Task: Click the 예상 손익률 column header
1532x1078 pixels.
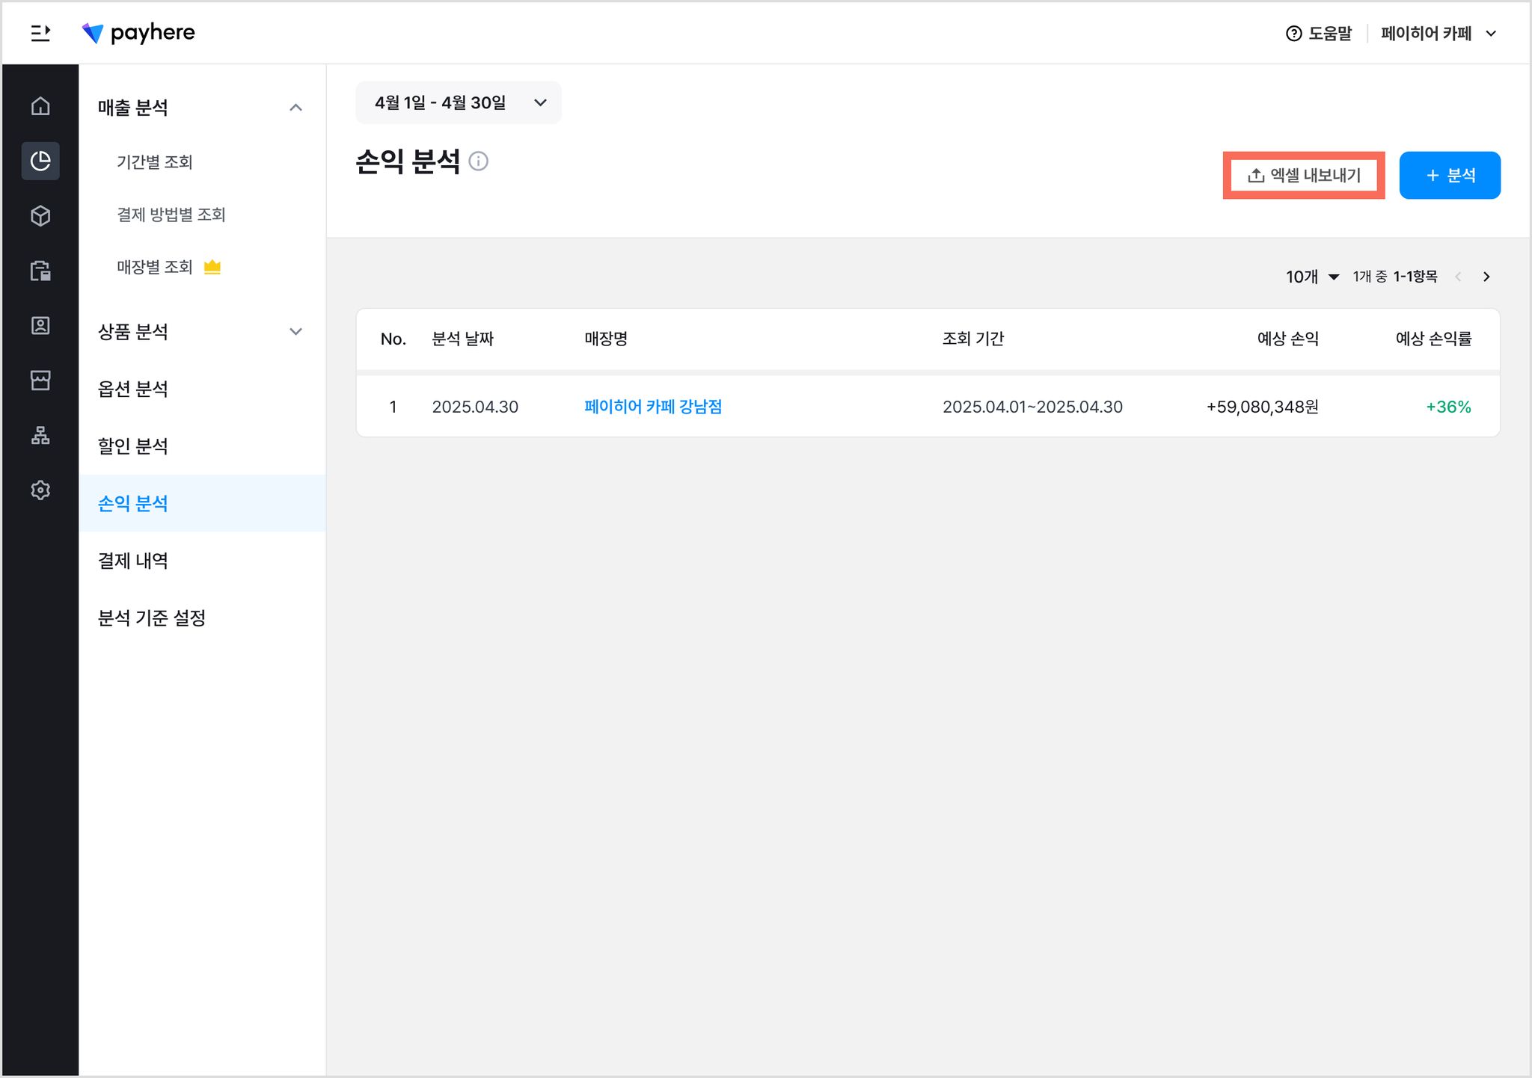Action: [x=1433, y=339]
